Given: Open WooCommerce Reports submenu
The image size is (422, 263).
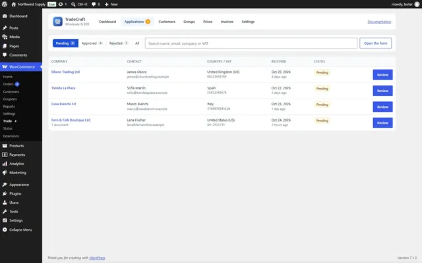Looking at the screenshot, I should [x=9, y=107].
